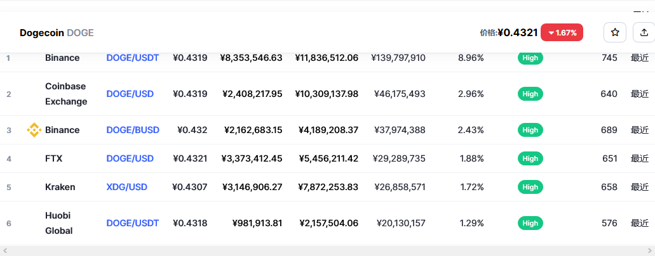Click Coinbase Exchange name
The image size is (655, 256).
click(65, 94)
